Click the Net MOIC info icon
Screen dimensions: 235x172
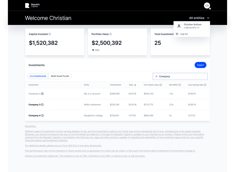tap(180, 85)
